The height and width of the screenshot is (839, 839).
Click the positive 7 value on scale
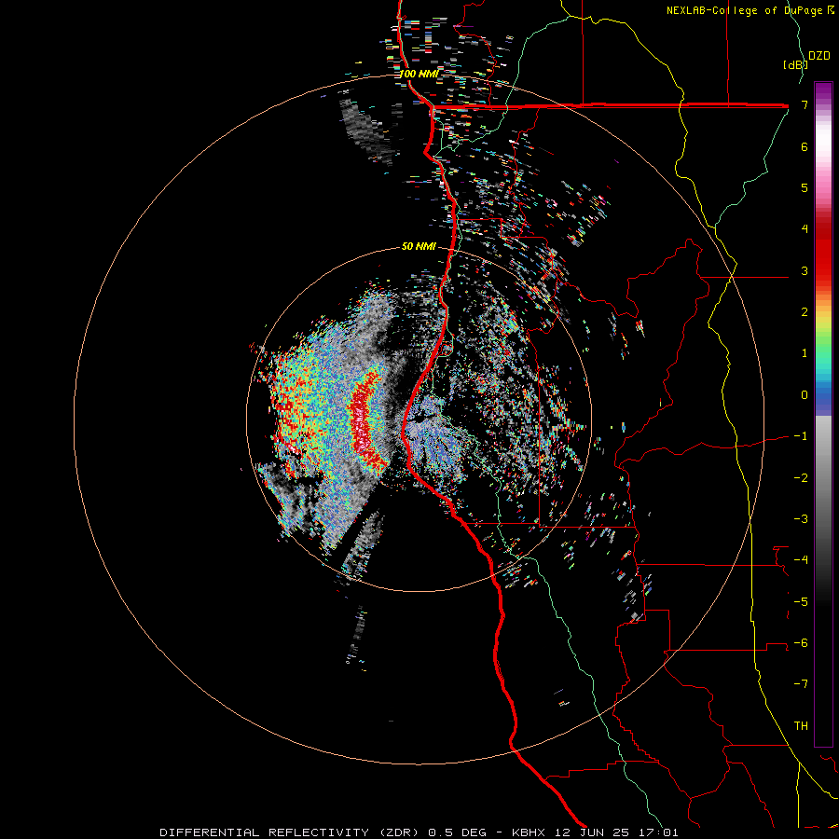(x=805, y=104)
